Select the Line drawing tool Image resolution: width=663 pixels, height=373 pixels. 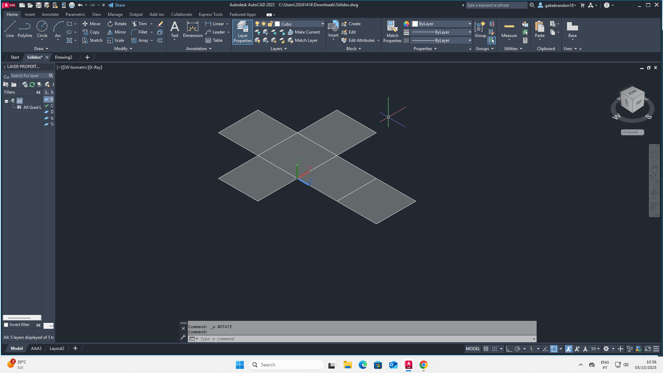pos(10,30)
